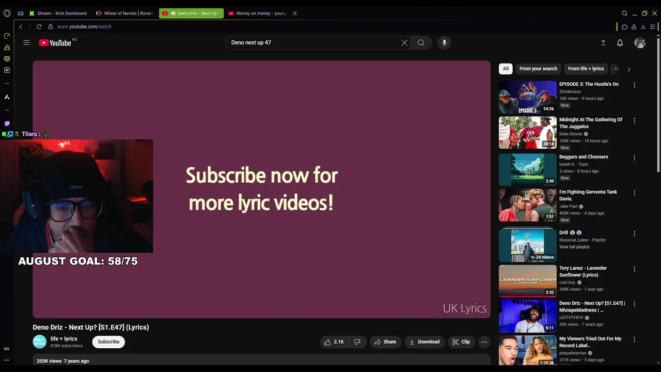This screenshot has width=661, height=372.
Task: Open the Twitch icon in the sidebar
Action: pyautogui.click(x=7, y=124)
